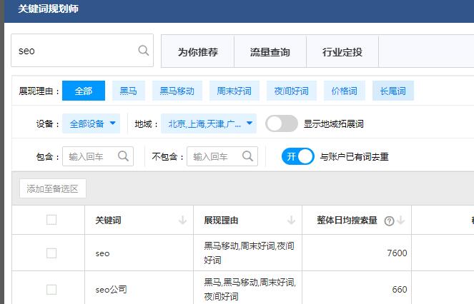Turn off the 与账户已有词去重 switch
Image resolution: width=474 pixels, height=304 pixels.
[297, 156]
